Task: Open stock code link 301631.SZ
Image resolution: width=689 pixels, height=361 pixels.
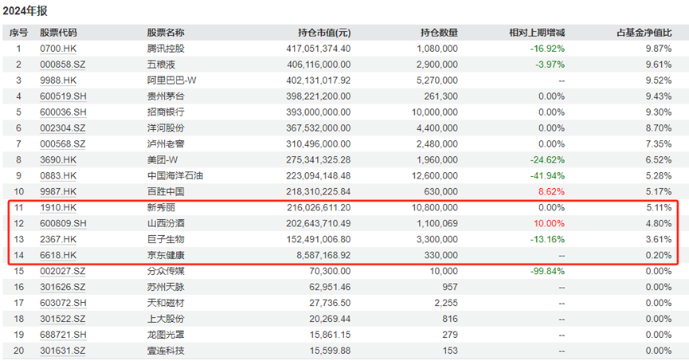Action: point(63,351)
